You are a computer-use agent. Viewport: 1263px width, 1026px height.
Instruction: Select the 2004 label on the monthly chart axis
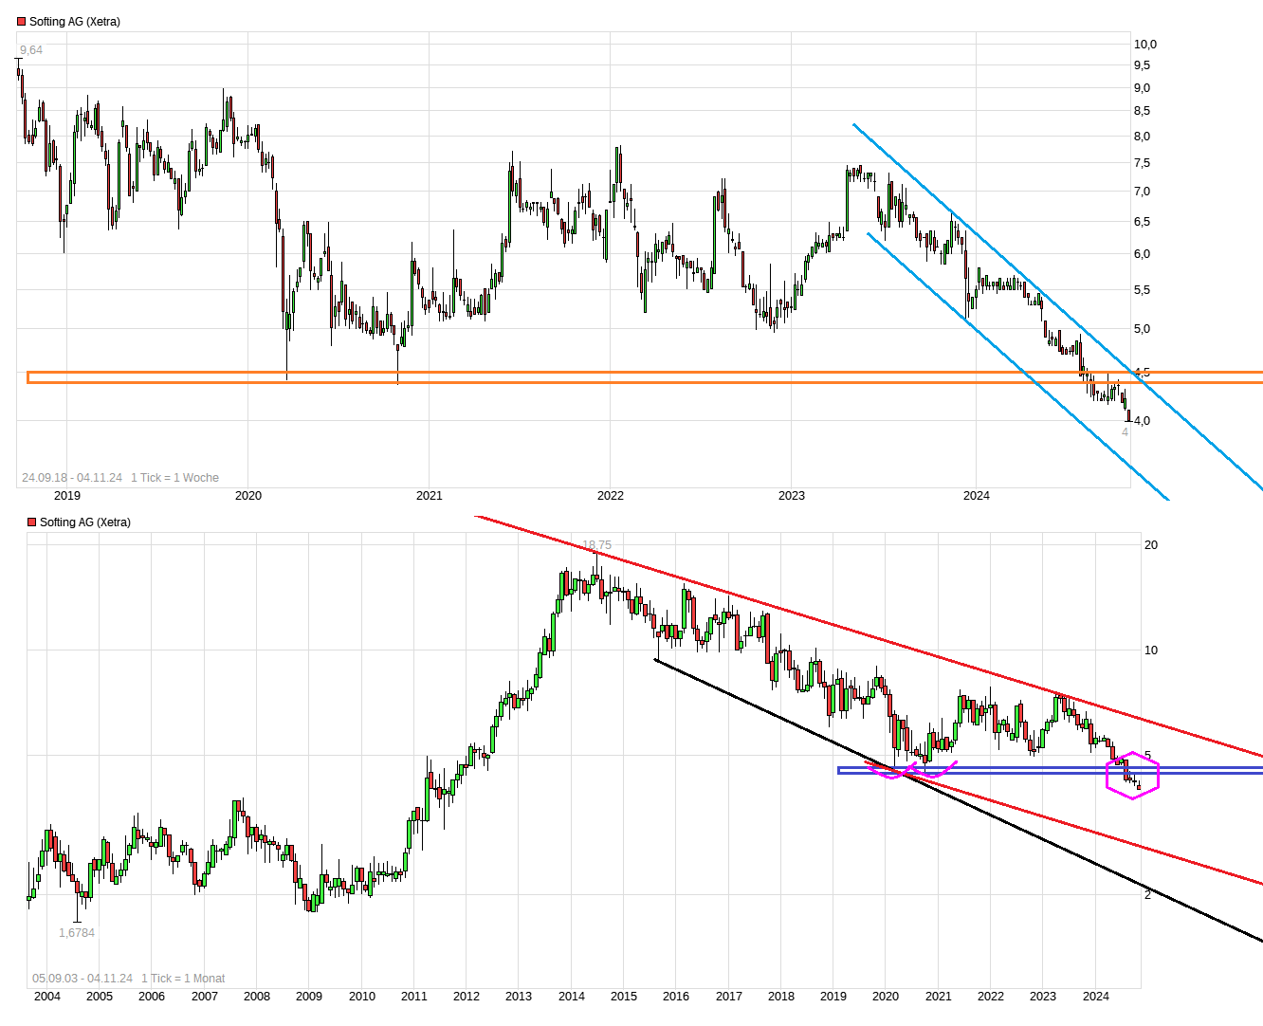pyautogui.click(x=49, y=997)
